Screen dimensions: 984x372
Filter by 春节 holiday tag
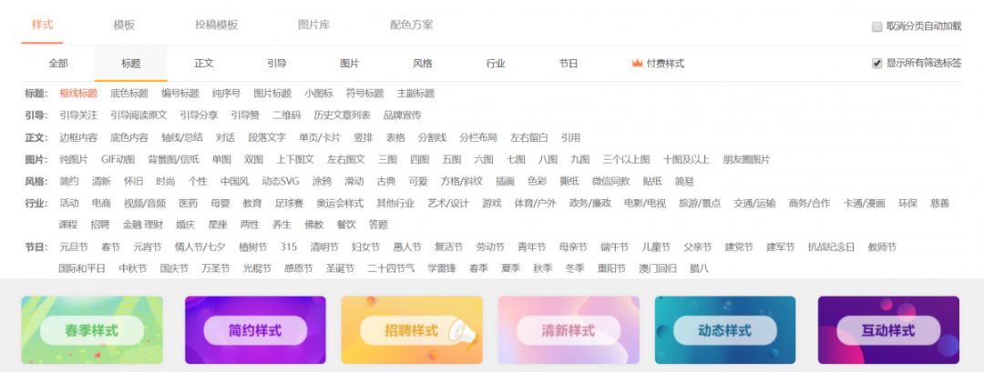(110, 247)
